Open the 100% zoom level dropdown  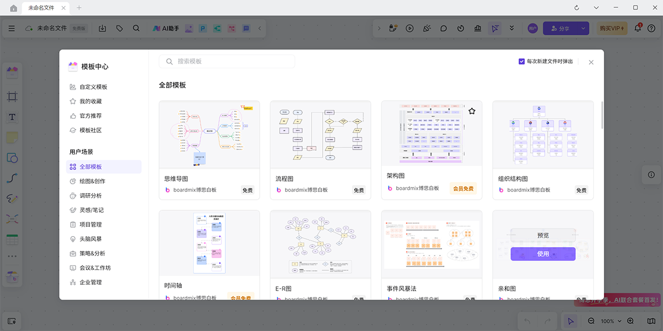tap(611, 321)
